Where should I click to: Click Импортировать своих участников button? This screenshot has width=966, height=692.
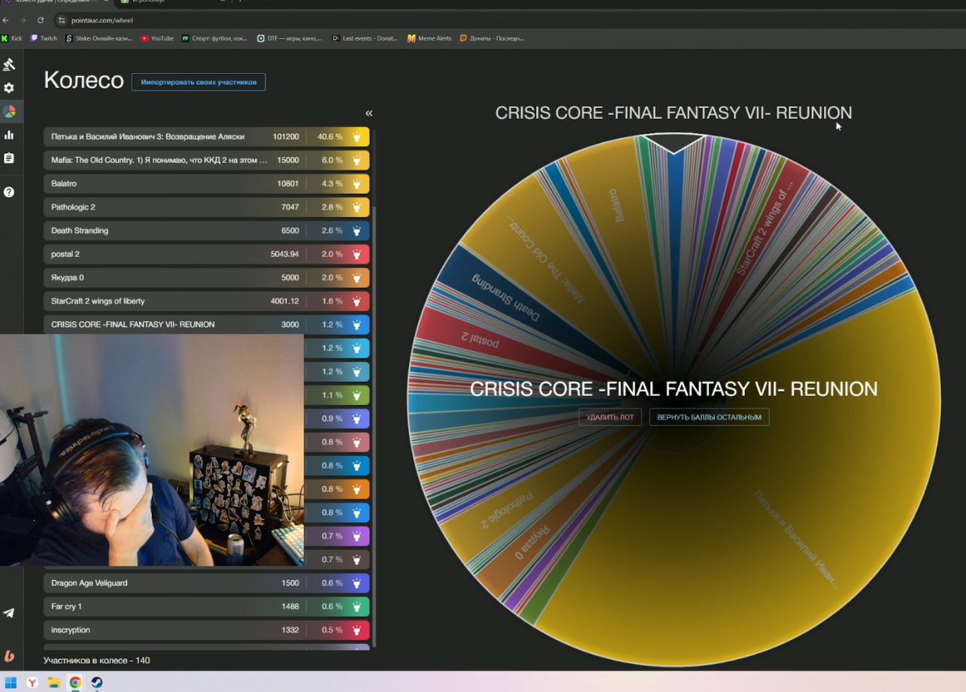tap(198, 82)
